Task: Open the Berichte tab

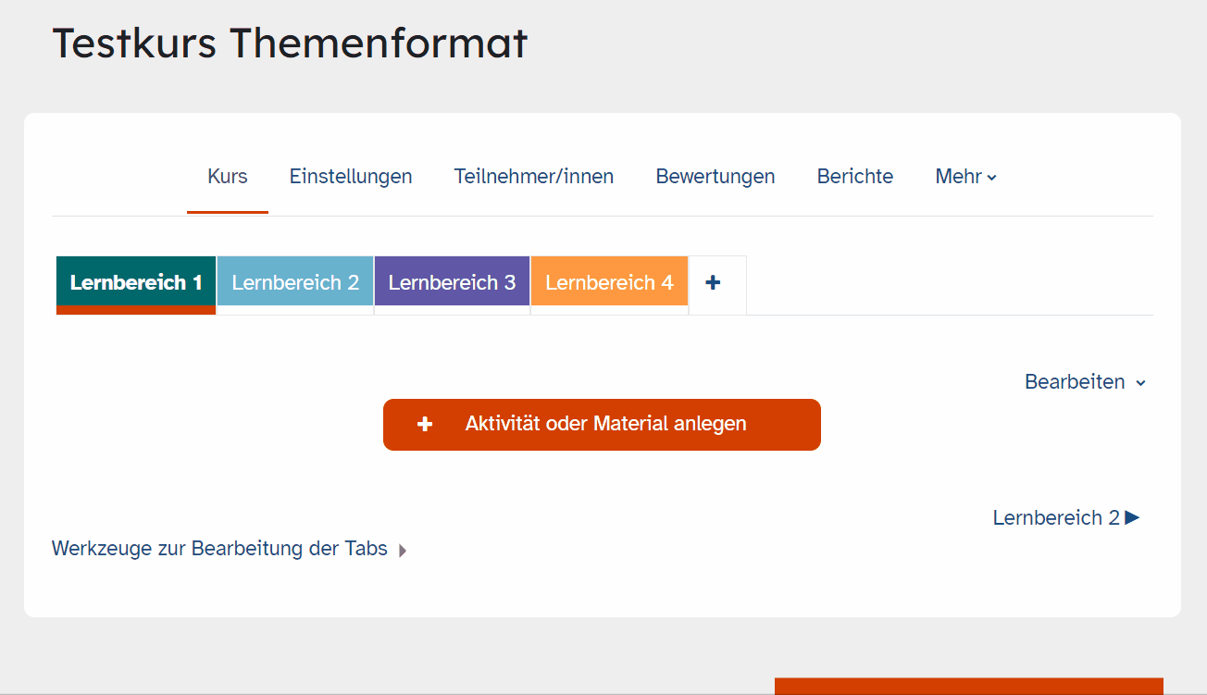Action: pos(854,176)
